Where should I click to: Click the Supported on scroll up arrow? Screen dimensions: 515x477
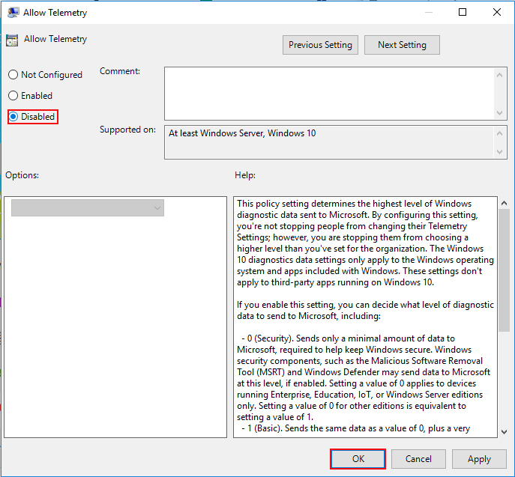tap(499, 133)
